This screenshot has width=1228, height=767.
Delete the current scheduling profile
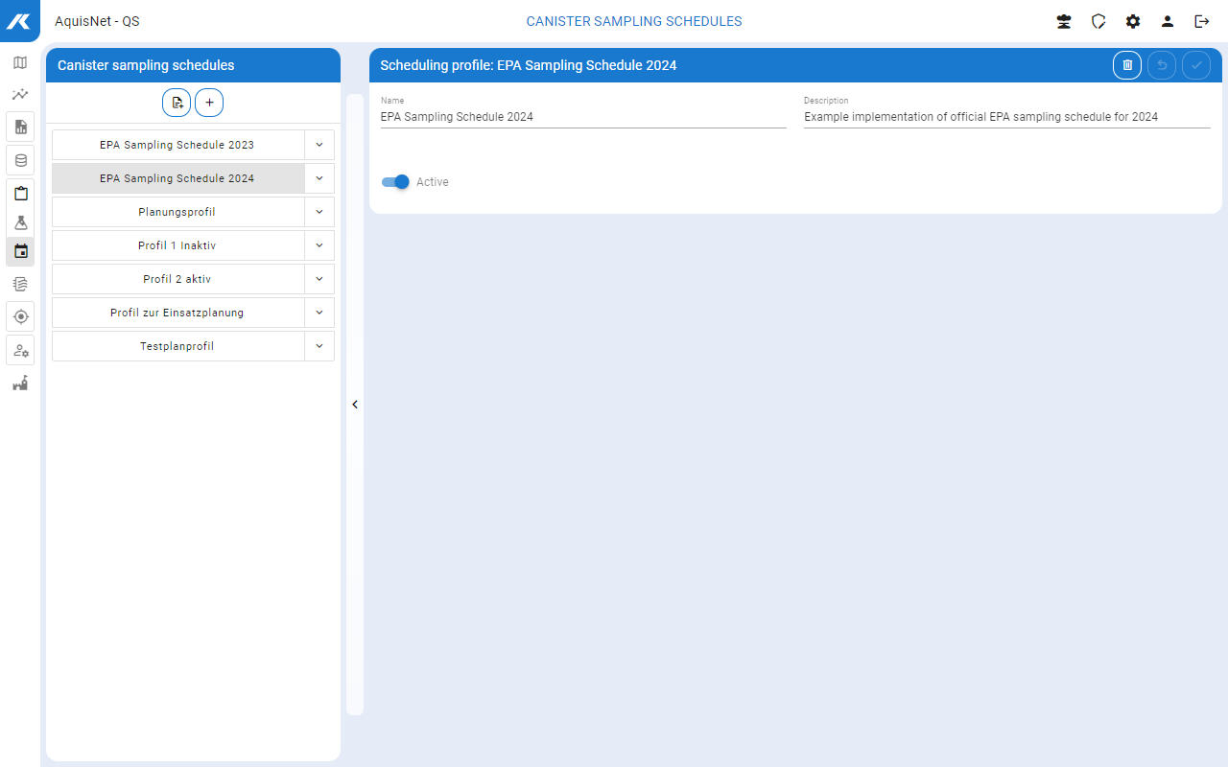tap(1127, 65)
